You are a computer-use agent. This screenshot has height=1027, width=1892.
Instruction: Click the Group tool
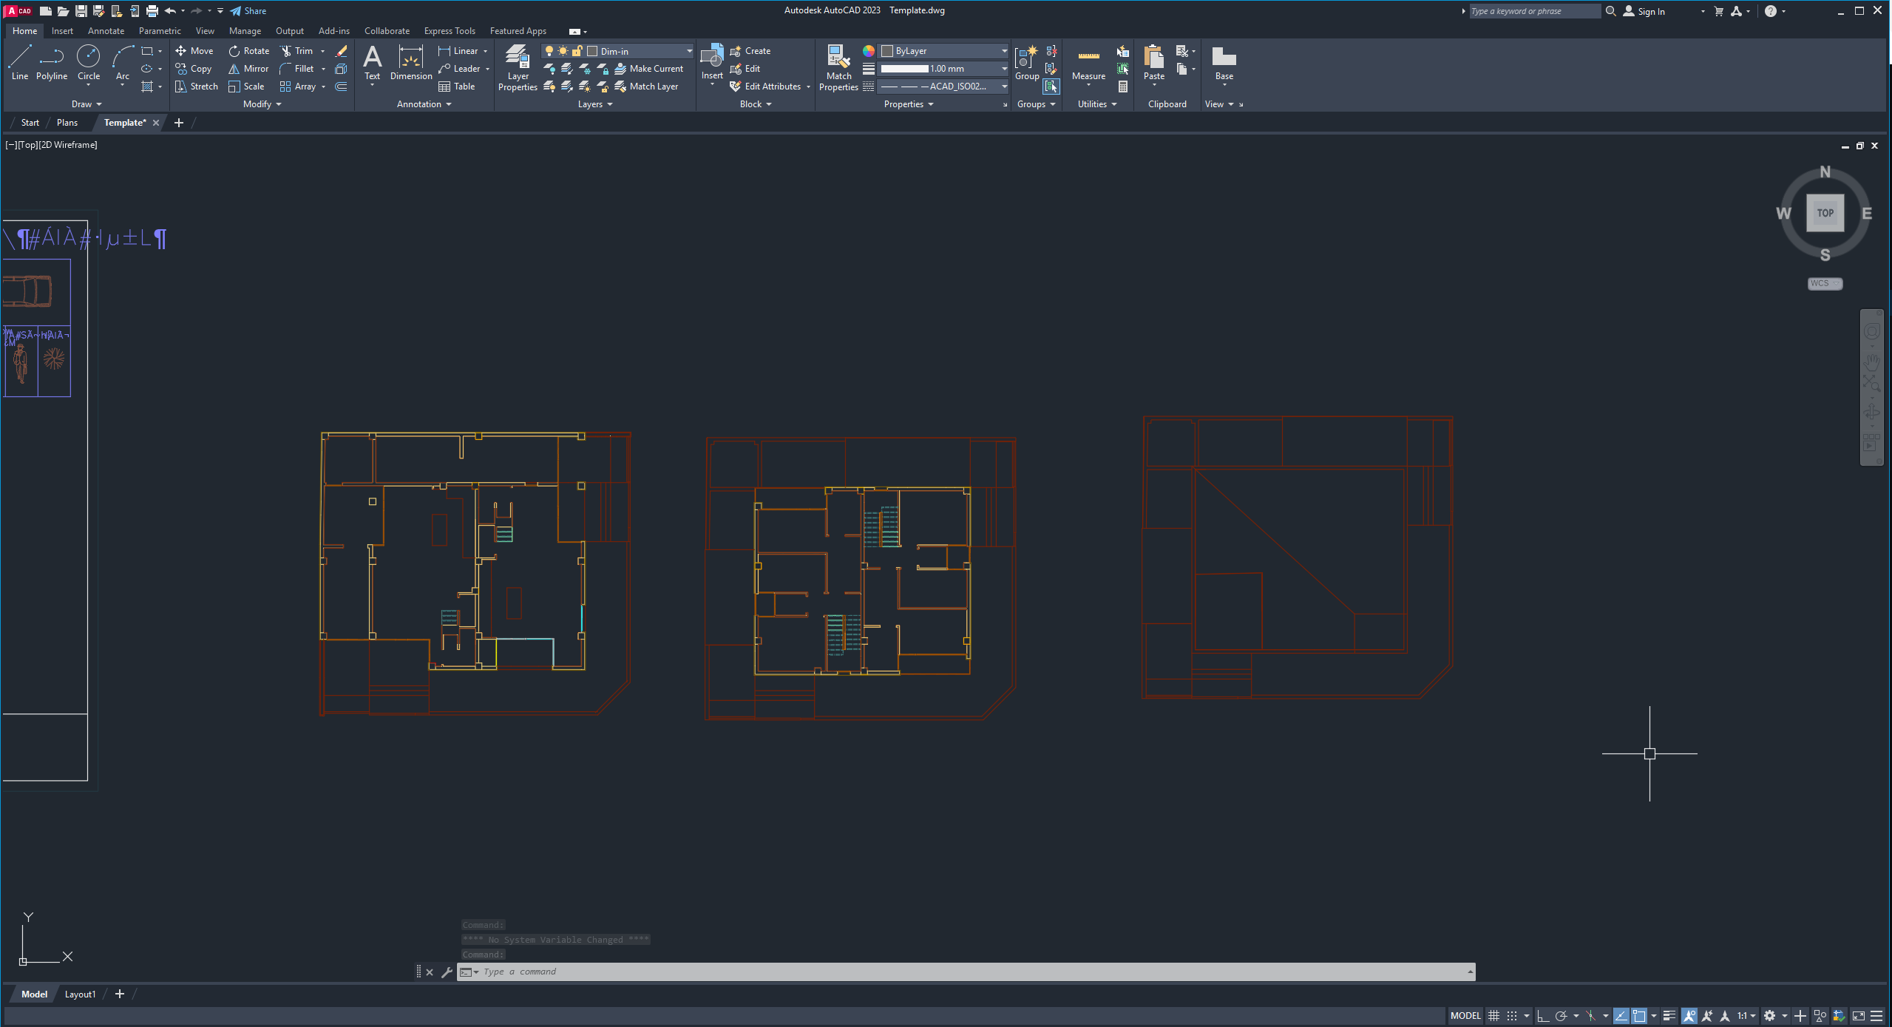click(x=1027, y=63)
